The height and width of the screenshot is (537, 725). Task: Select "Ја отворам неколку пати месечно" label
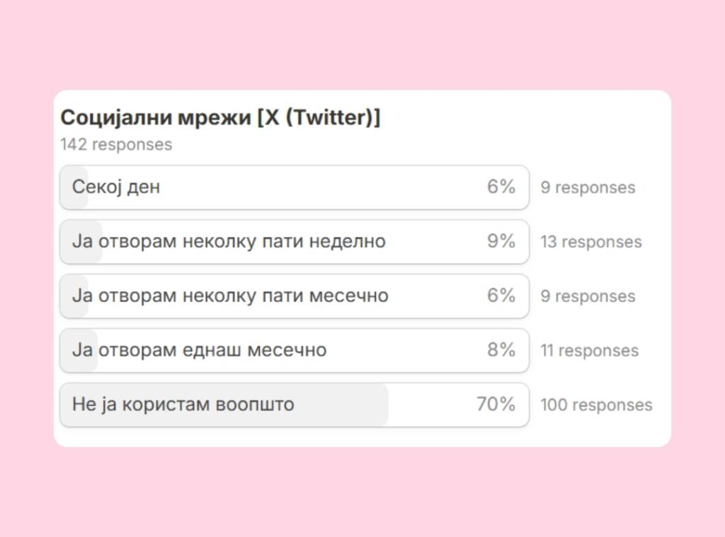(x=230, y=296)
